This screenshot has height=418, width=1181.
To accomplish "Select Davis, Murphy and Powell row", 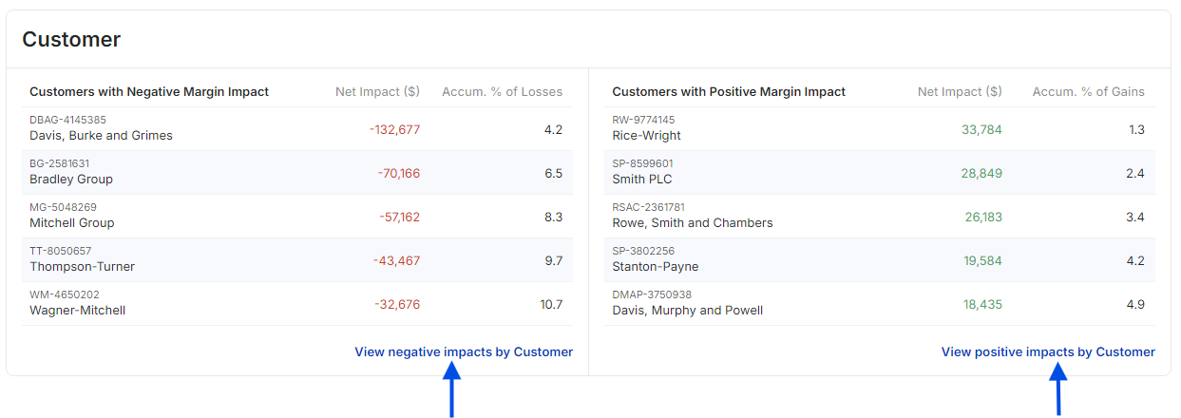I will pyautogui.click(x=880, y=303).
